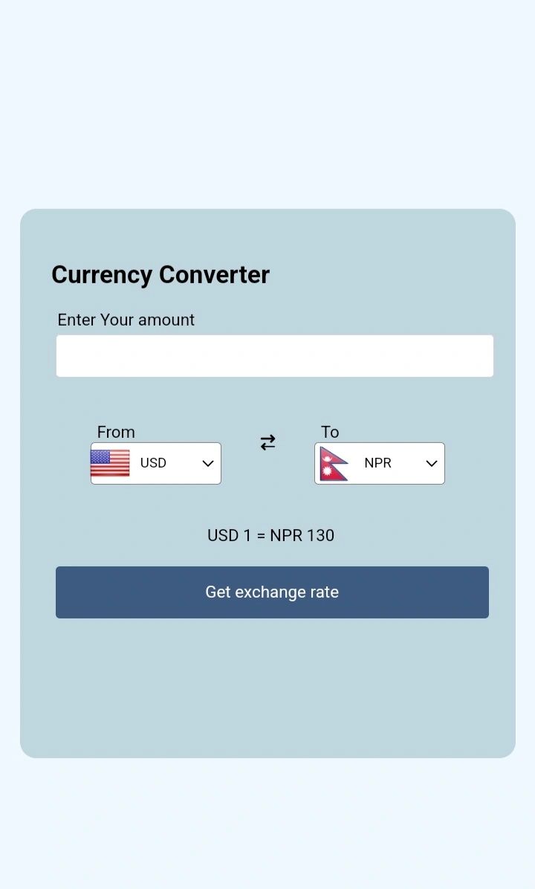The height and width of the screenshot is (889, 535).
Task: Focus the amount input field
Action: pyautogui.click(x=275, y=356)
